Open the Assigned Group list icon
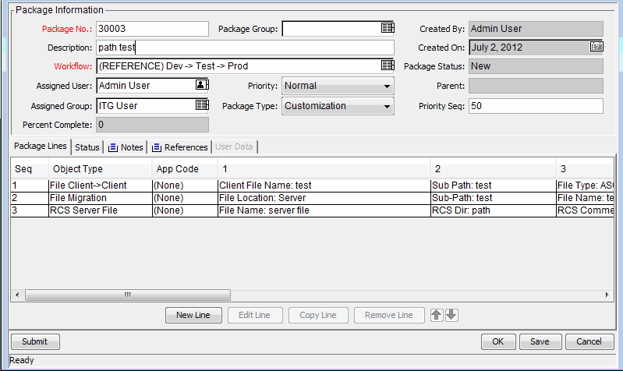Image resolution: width=623 pixels, height=371 pixels. tap(202, 105)
